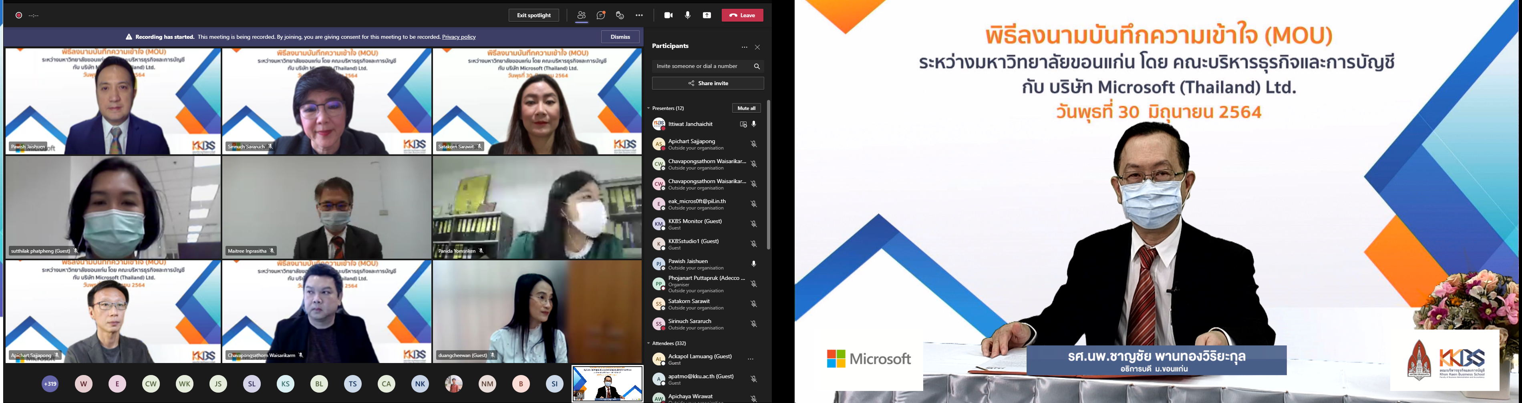This screenshot has height=403, width=1522.
Task: Click the active mic icon for Pawish Jaishuen in list
Action: [x=754, y=264]
